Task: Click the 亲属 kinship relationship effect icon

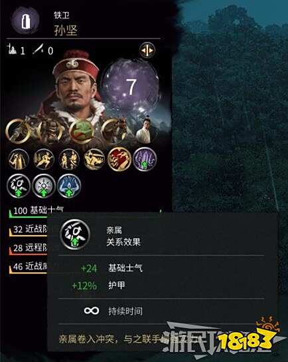Action: pyautogui.click(x=19, y=186)
